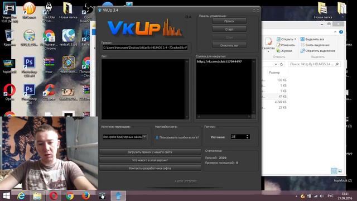Increase the threads count with up arrow
The image size is (357, 201).
[248, 135]
